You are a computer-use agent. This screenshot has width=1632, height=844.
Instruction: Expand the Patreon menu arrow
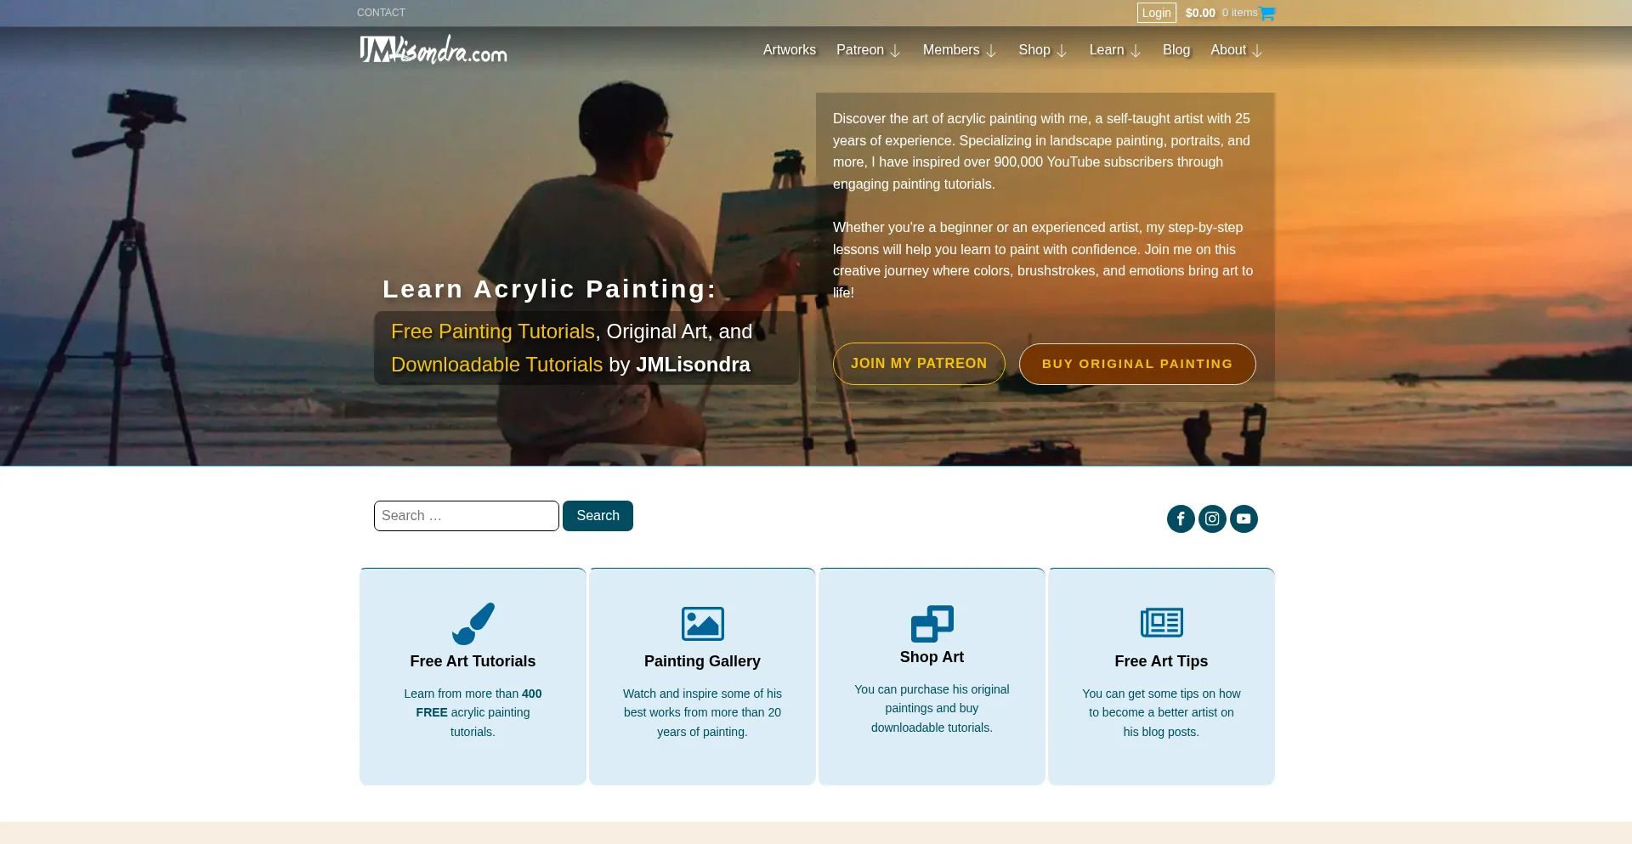895,51
